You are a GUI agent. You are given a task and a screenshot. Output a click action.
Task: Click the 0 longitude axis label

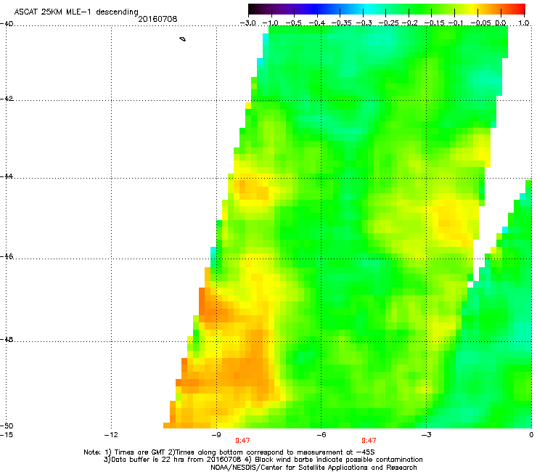click(x=531, y=435)
